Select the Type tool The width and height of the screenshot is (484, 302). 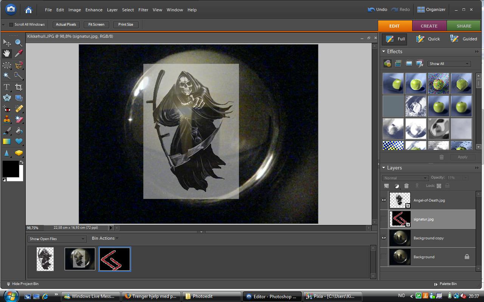[x=7, y=87]
